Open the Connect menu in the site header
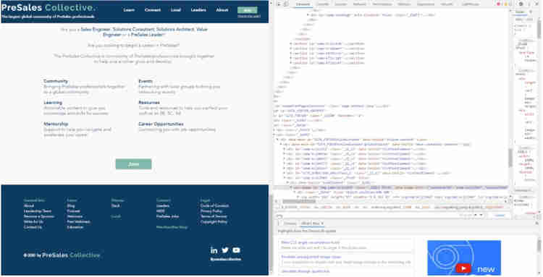The height and width of the screenshot is (277, 543). (153, 10)
